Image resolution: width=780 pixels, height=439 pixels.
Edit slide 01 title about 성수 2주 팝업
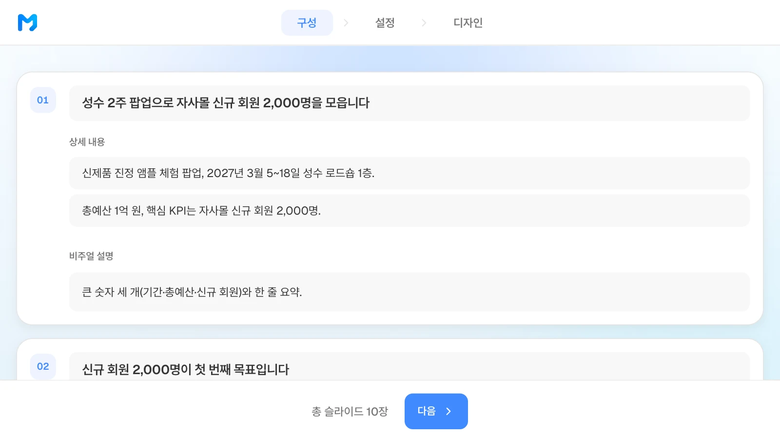click(x=409, y=103)
